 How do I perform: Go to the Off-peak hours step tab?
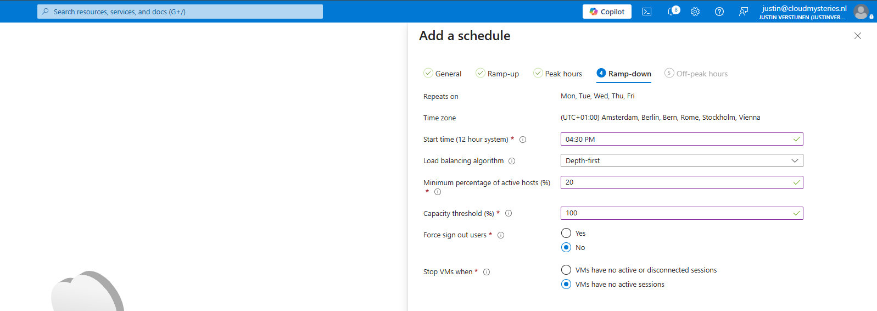[696, 74]
